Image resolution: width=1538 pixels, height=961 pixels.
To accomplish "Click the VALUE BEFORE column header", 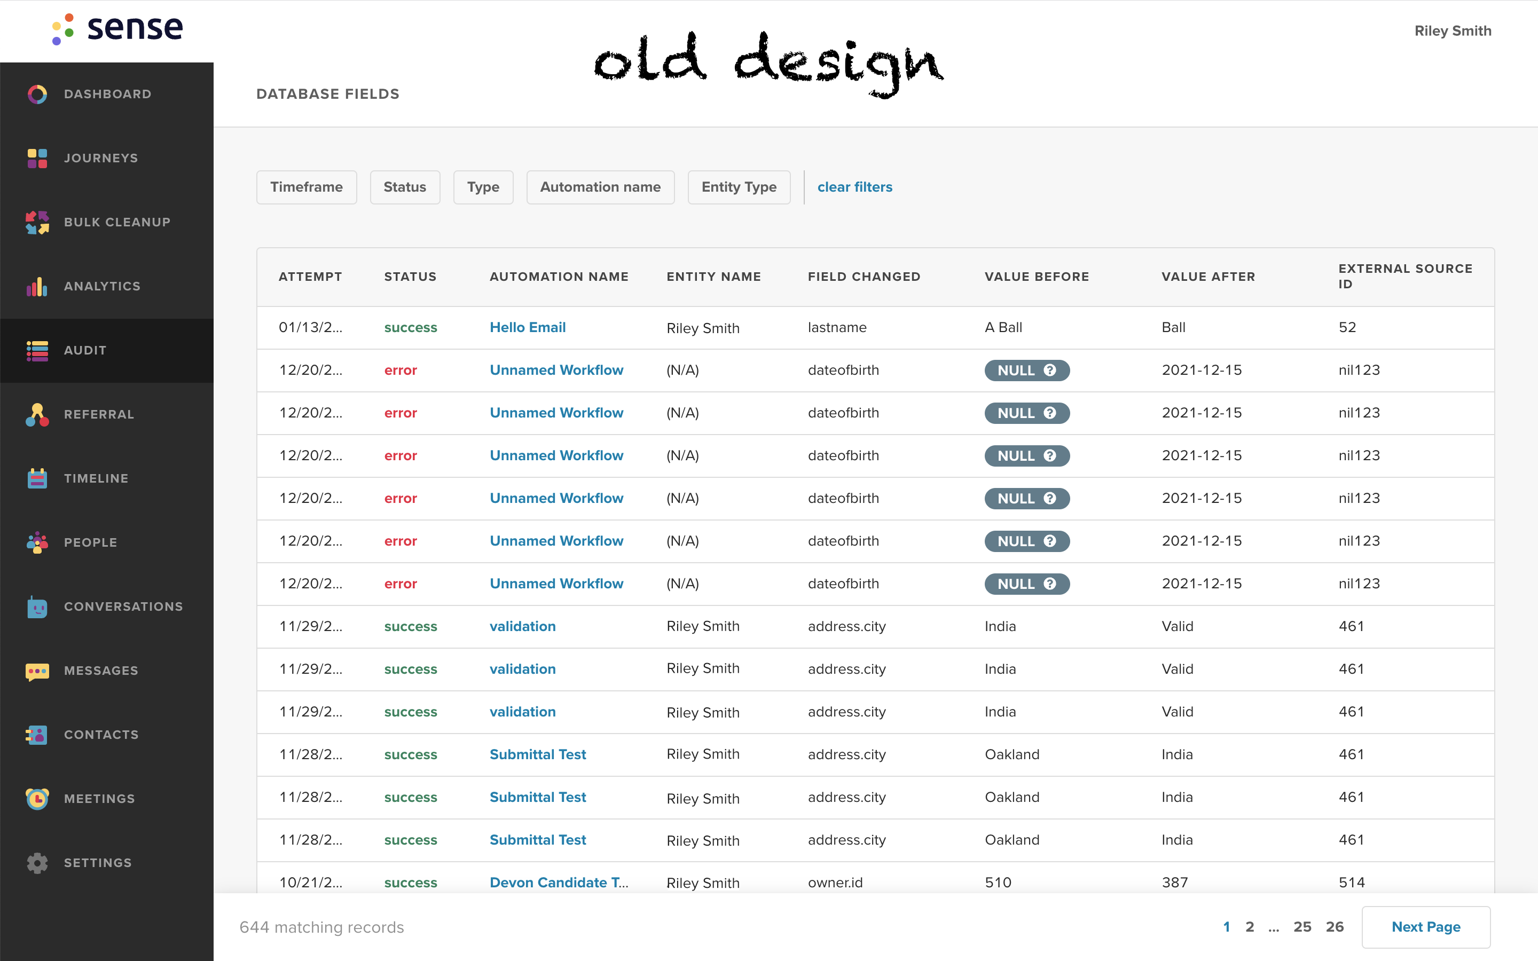I will (x=1037, y=277).
